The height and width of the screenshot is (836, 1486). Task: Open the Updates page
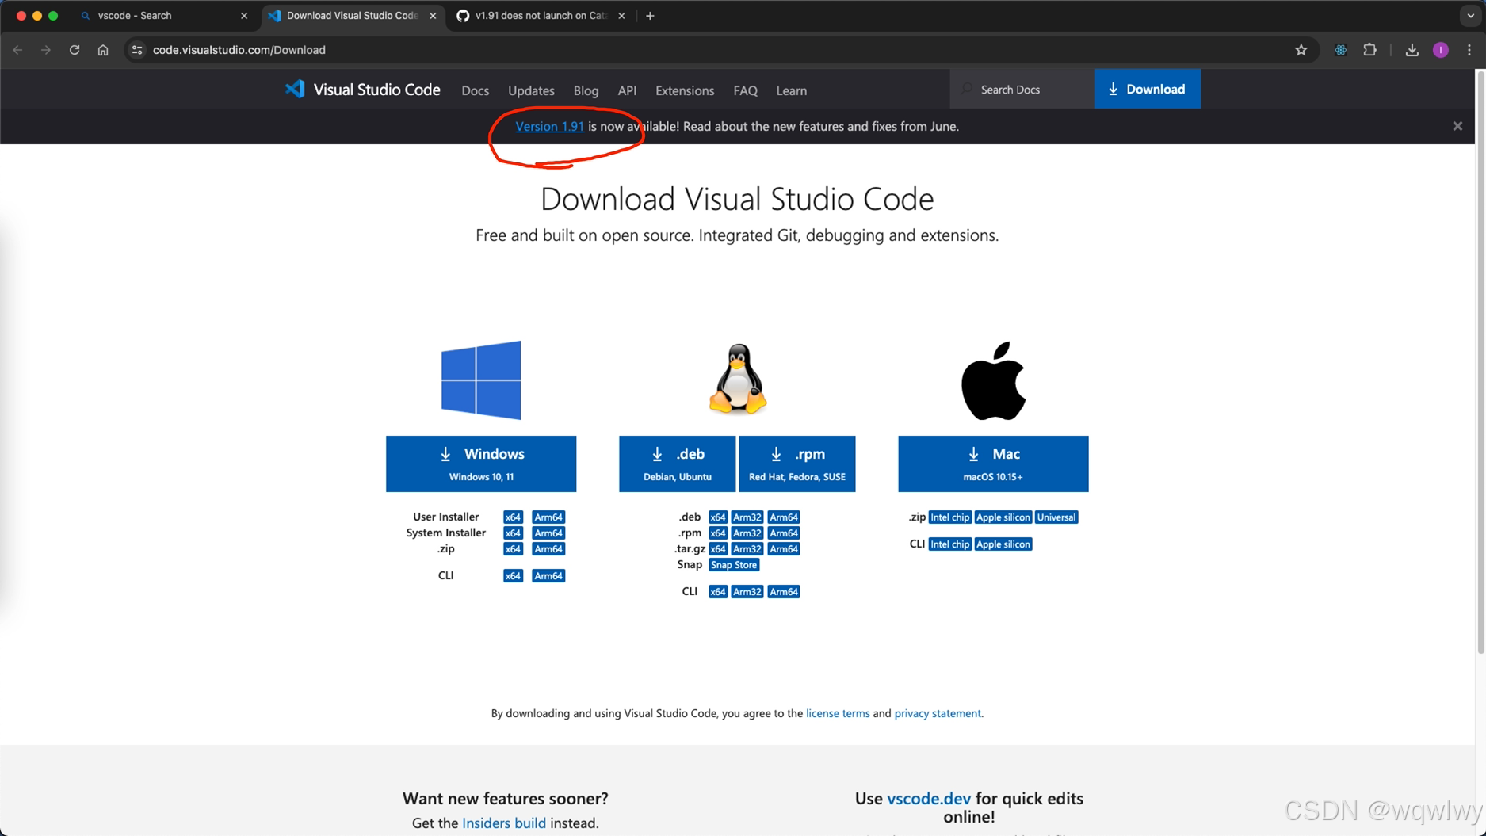[x=531, y=90]
